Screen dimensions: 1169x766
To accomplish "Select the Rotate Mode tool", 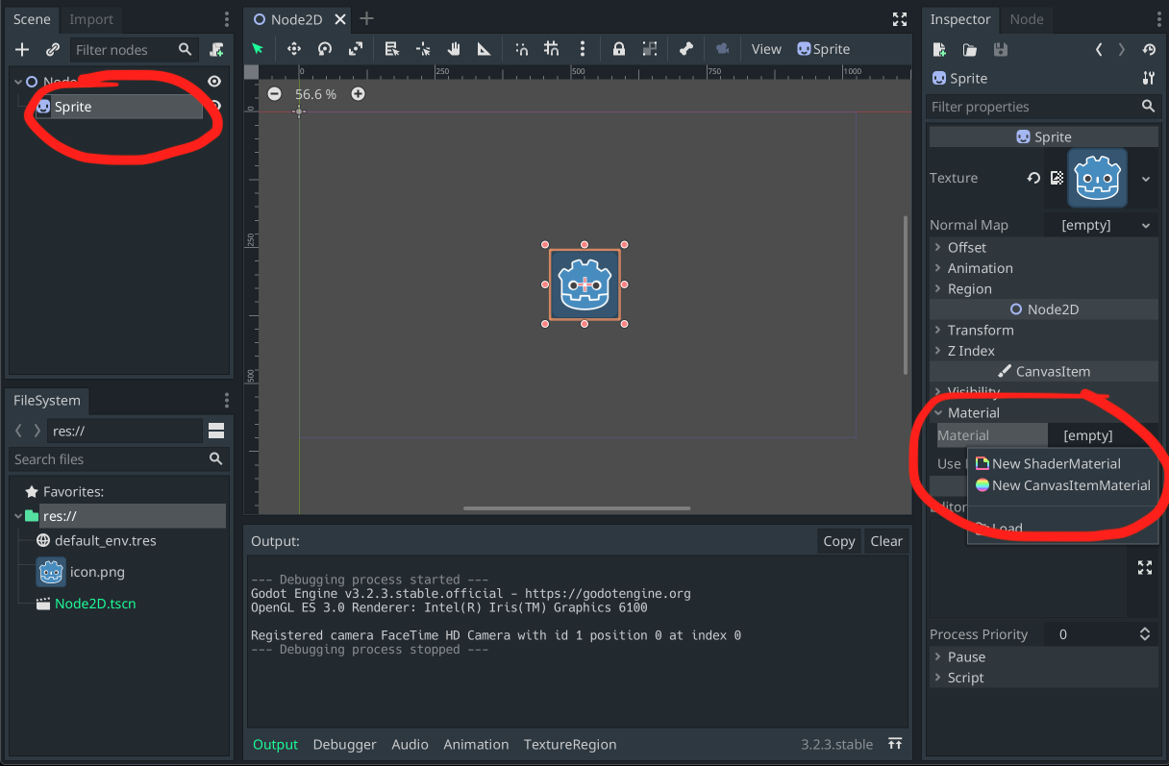I will tap(325, 49).
